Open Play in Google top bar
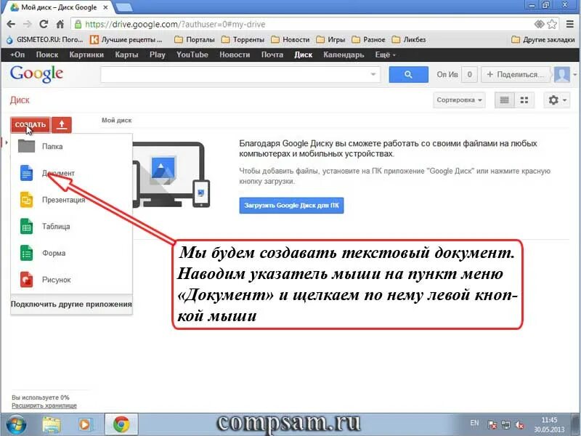Image resolution: width=581 pixels, height=436 pixels. [157, 55]
